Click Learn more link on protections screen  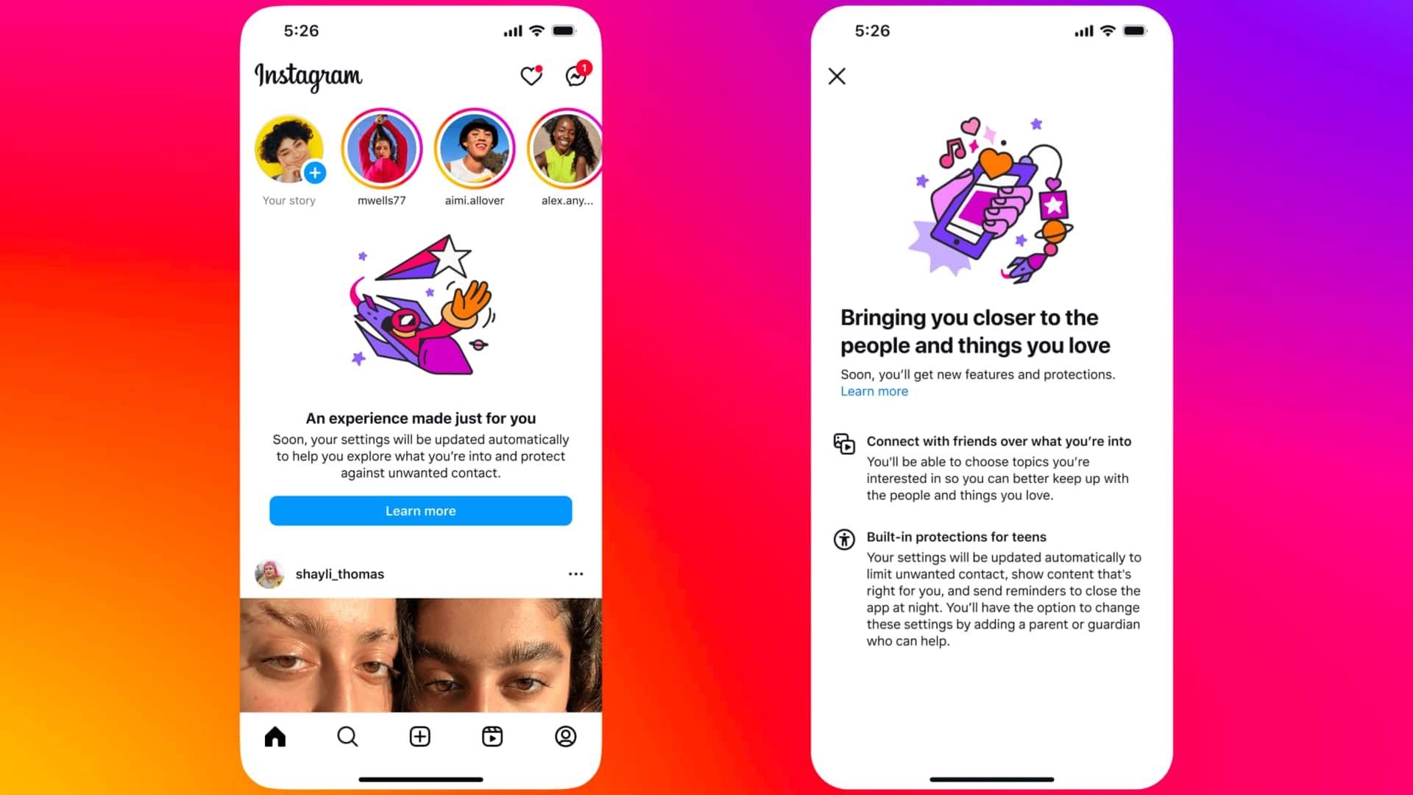pyautogui.click(x=872, y=391)
